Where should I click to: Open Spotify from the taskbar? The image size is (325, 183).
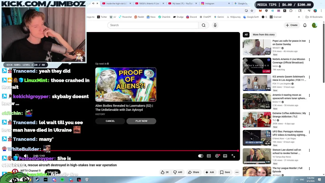point(62,180)
